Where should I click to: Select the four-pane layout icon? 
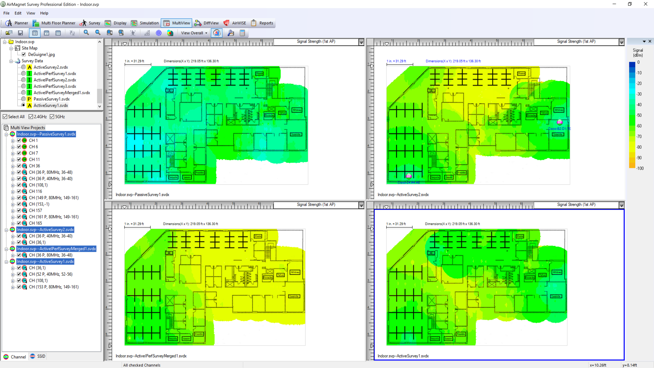click(x=35, y=33)
